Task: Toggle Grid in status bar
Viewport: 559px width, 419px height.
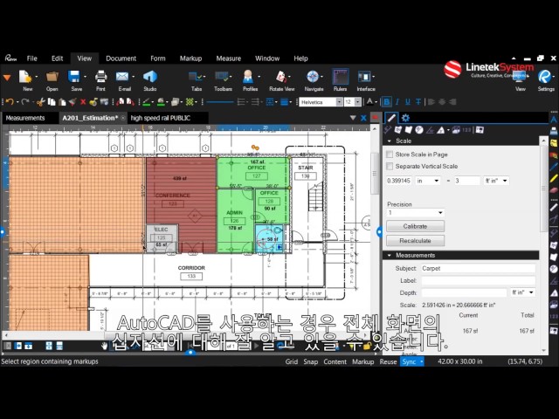Action: tap(291, 361)
